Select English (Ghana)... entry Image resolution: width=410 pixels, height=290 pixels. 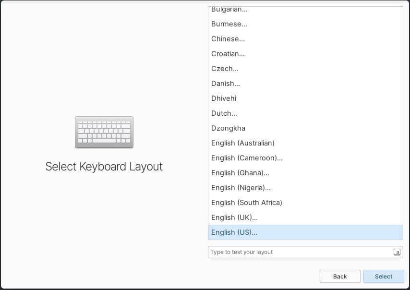point(305,173)
